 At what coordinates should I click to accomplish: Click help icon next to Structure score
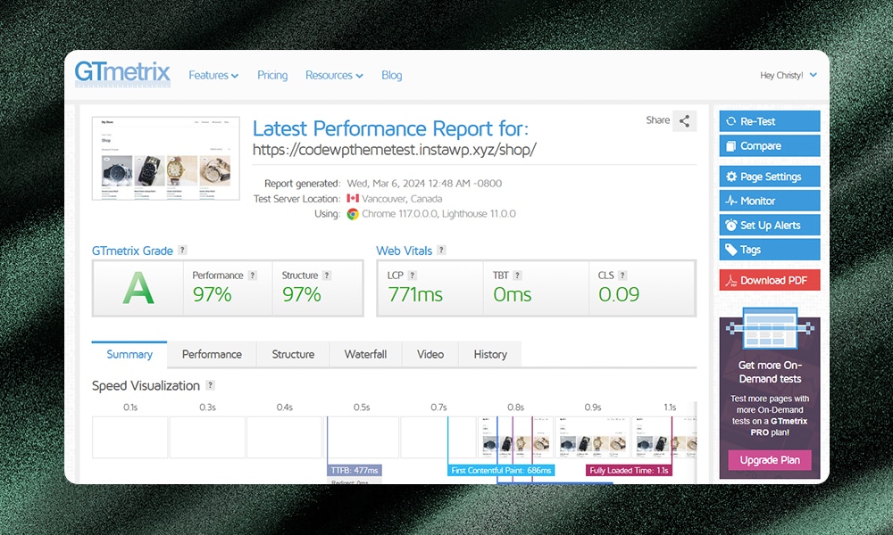[x=327, y=276]
